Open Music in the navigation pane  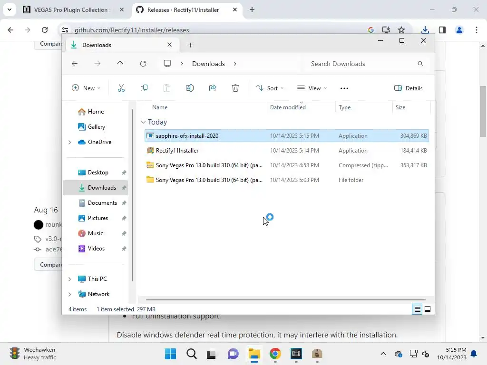coord(95,233)
